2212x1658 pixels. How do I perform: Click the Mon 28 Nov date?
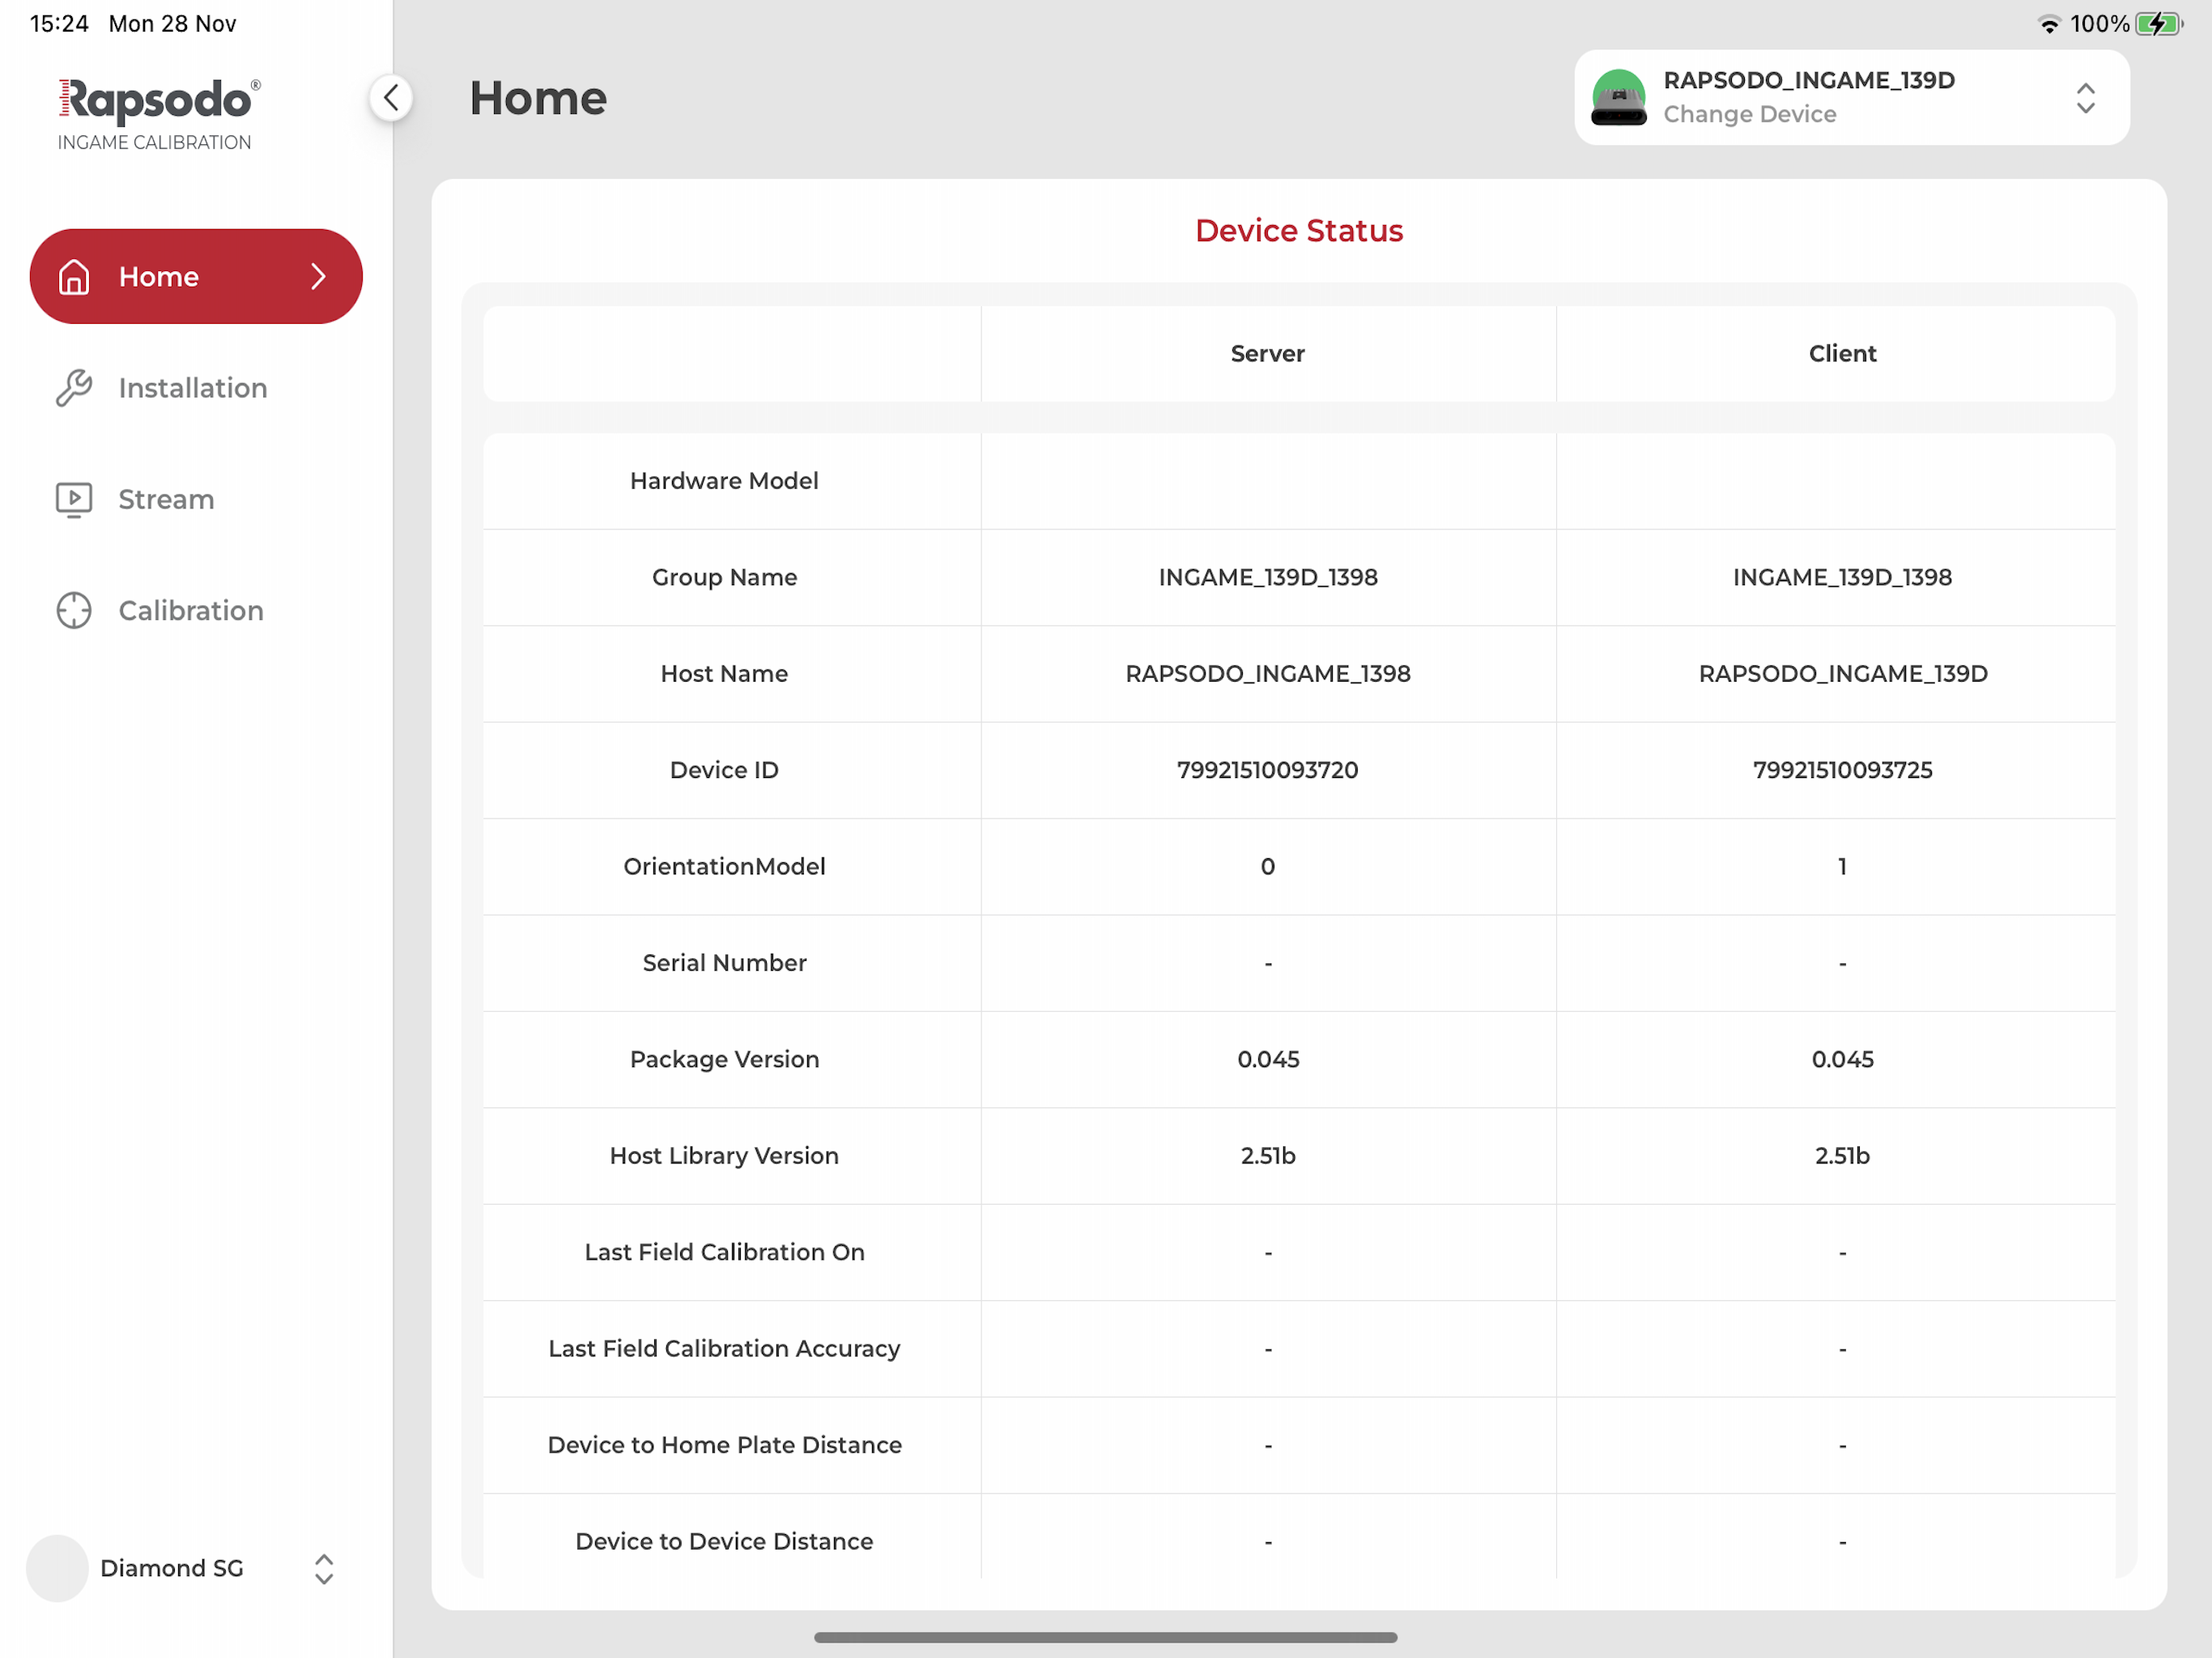(x=172, y=24)
